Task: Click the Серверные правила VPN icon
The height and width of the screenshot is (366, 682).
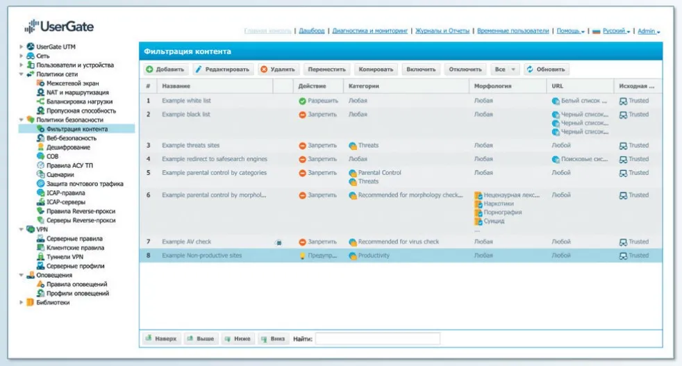Action: tap(40, 238)
